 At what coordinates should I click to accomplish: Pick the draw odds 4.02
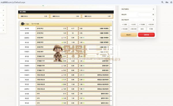tap(73, 94)
